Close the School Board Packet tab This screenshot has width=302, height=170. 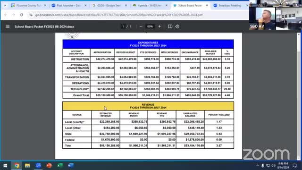[x=207, y=5]
